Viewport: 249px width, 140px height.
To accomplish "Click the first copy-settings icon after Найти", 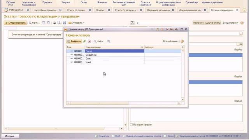I will (x=44, y=23).
